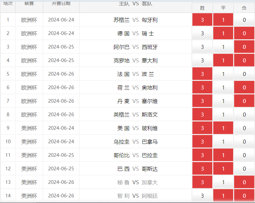Screen dimensions: 255x203
Task: Select win (3) for 德国 VS 瑞士
Action: (x=202, y=33)
